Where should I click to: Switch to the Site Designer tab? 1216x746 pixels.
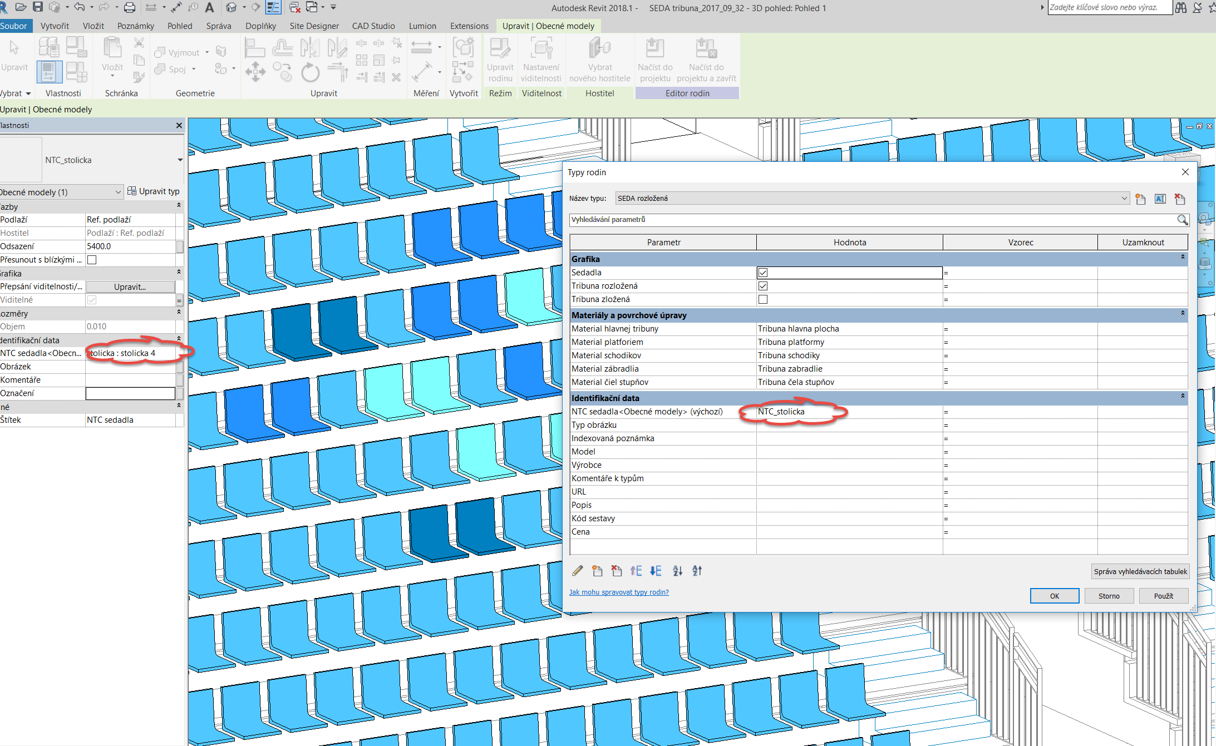coord(314,26)
